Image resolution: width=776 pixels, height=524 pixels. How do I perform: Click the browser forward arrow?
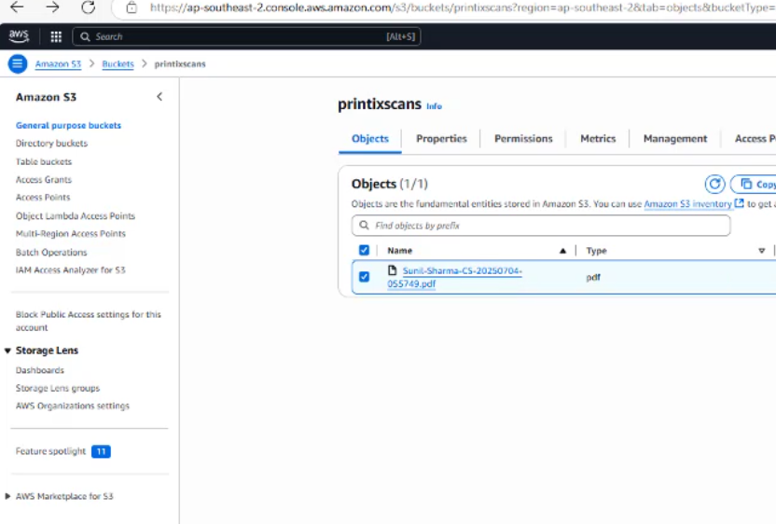pyautogui.click(x=52, y=7)
